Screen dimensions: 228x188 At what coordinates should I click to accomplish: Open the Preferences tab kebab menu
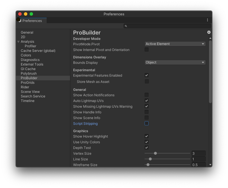pyautogui.click(x=208, y=20)
